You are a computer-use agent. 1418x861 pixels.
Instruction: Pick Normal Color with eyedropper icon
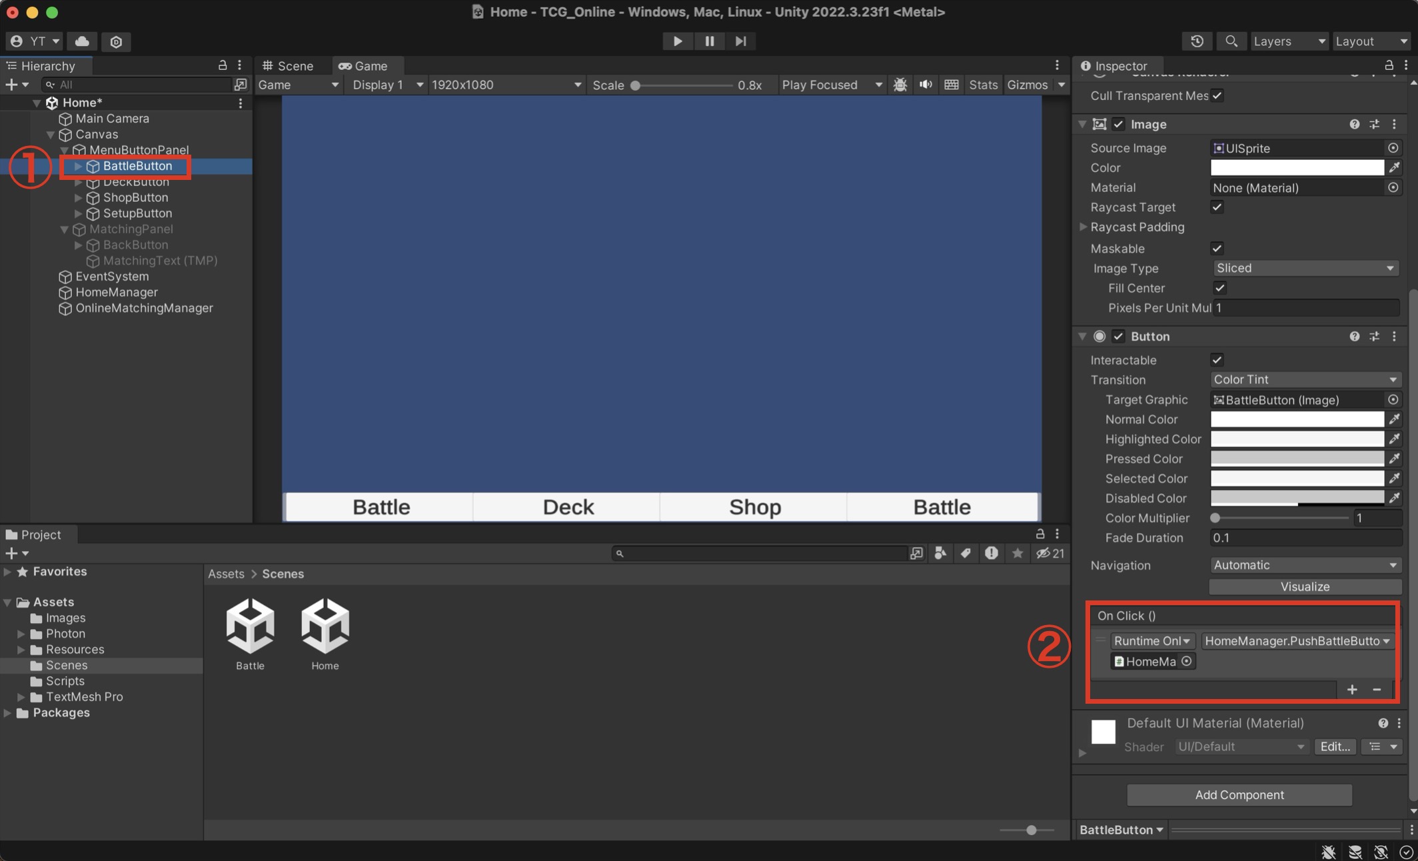[x=1394, y=419]
